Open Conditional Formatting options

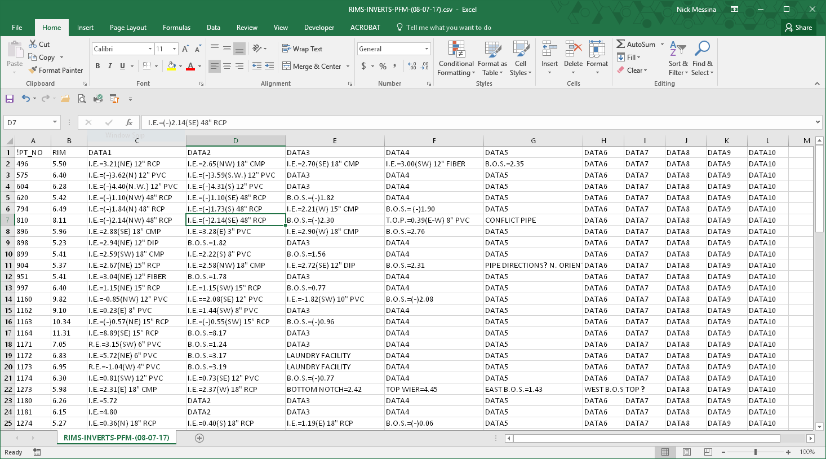[x=456, y=58]
